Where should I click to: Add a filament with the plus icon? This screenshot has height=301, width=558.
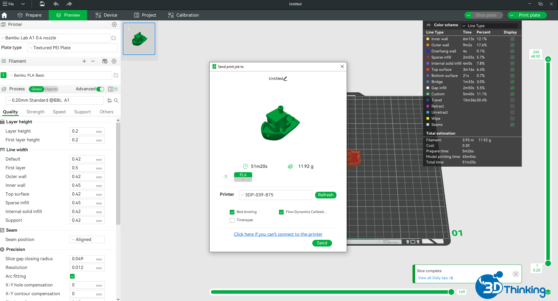tap(84, 61)
